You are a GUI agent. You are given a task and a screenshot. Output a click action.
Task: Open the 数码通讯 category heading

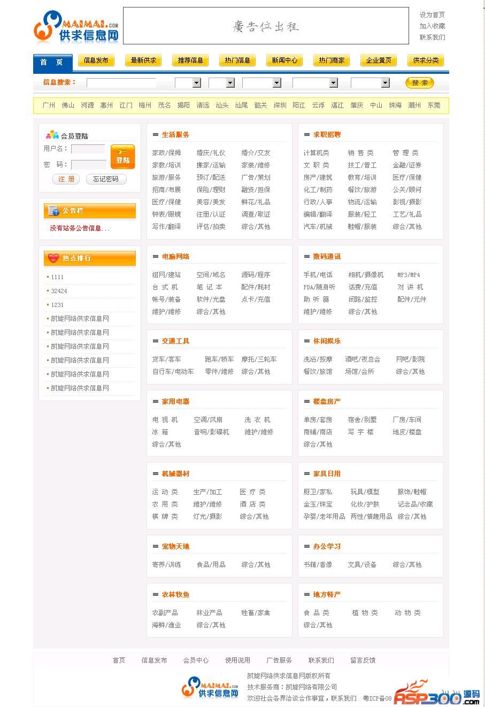click(x=327, y=257)
